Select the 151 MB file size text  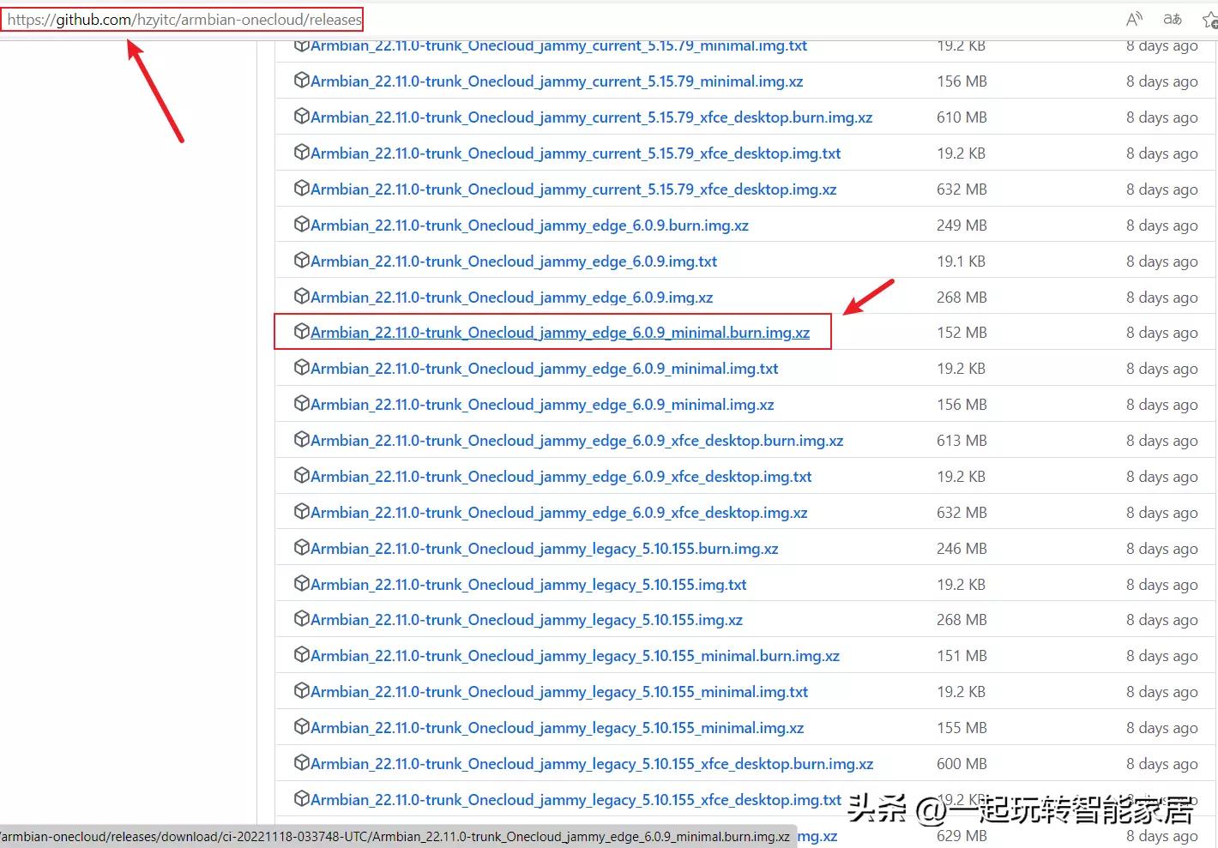click(x=962, y=656)
